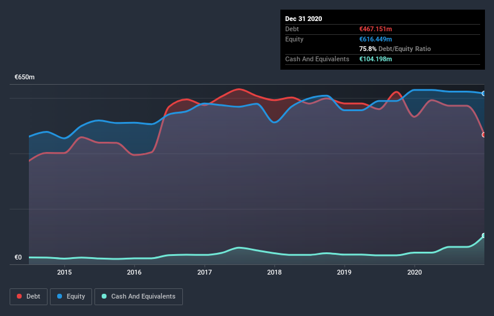
Task: Click the €0 y-axis label
Action: (x=18, y=257)
